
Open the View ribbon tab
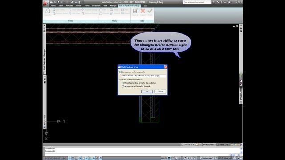click(x=105, y=6)
